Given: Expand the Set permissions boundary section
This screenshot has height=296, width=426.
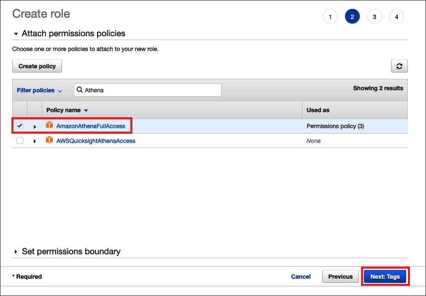Looking at the screenshot, I should (x=16, y=251).
